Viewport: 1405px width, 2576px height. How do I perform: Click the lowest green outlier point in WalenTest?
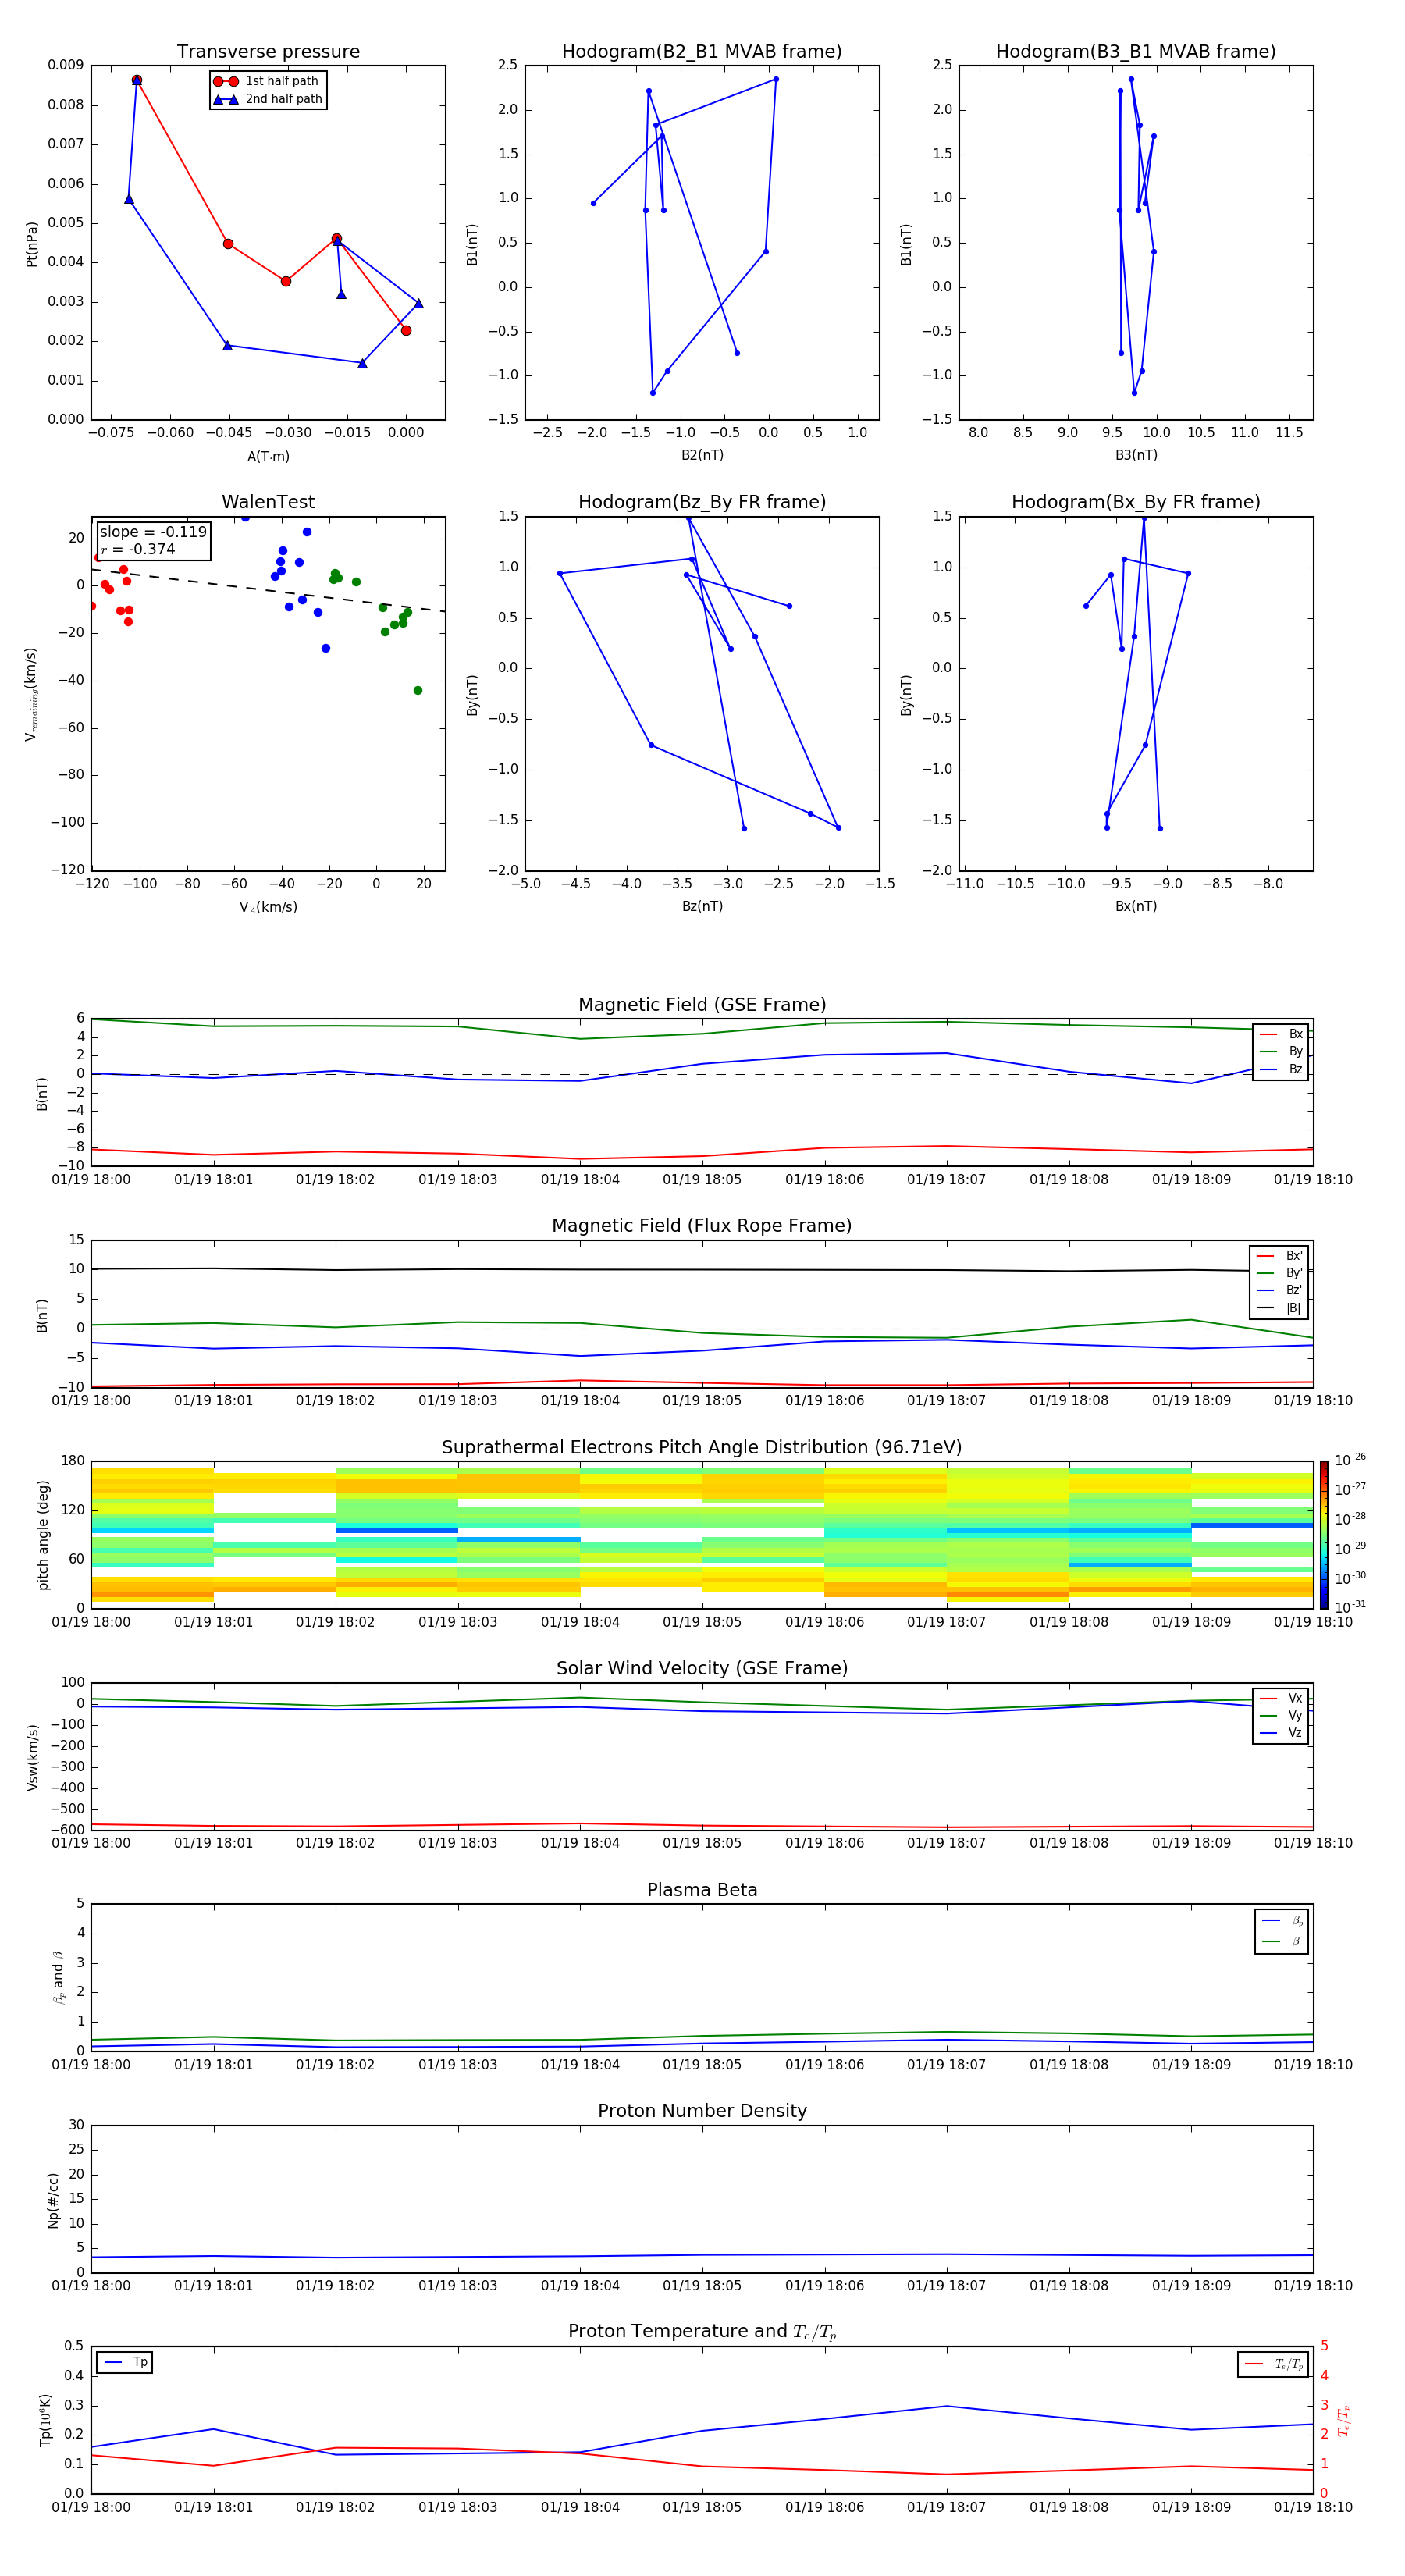click(418, 690)
